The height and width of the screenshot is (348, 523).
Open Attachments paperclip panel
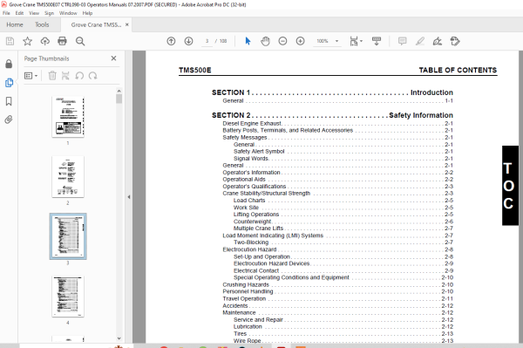[x=9, y=119]
